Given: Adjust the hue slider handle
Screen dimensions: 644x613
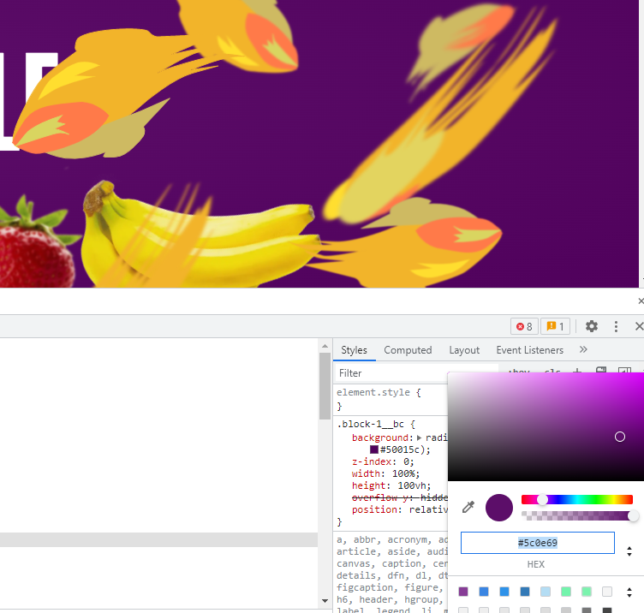Looking at the screenshot, I should (x=543, y=499).
